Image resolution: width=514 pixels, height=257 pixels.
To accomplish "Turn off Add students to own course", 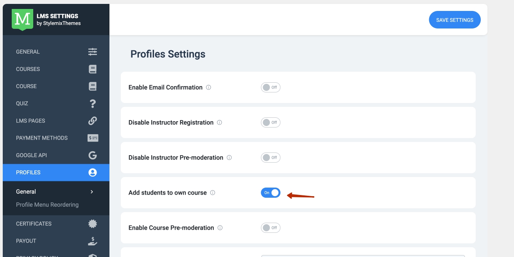I will click(x=270, y=193).
